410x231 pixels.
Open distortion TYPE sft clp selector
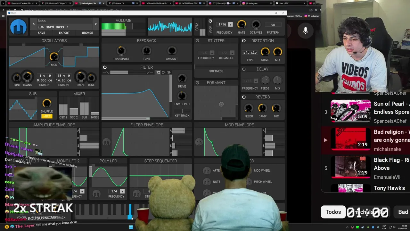(250, 52)
